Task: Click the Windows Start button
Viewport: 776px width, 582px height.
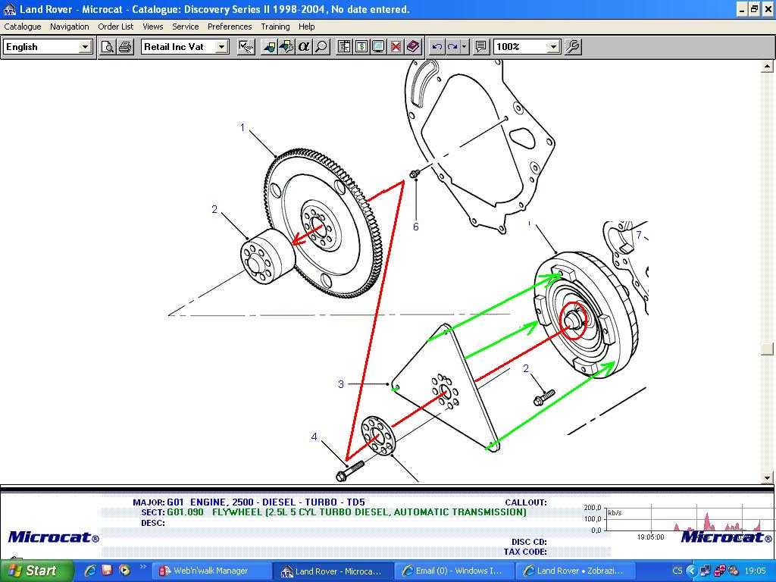Action: (36, 571)
